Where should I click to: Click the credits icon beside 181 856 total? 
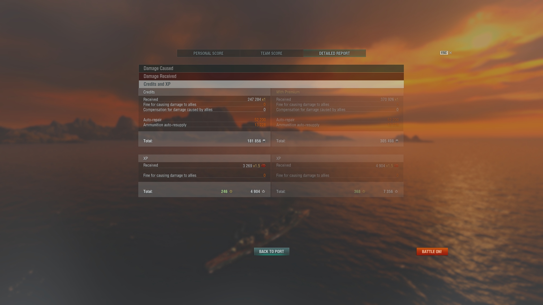coord(264,141)
